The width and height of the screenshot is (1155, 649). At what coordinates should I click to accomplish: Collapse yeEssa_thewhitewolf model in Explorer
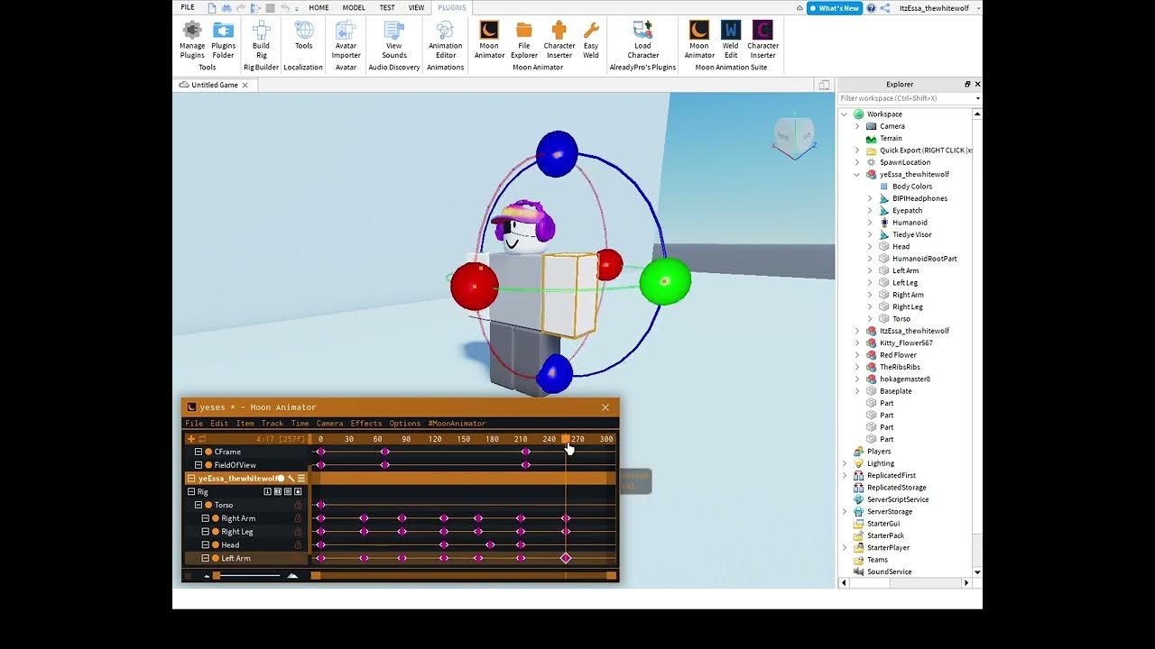point(857,175)
